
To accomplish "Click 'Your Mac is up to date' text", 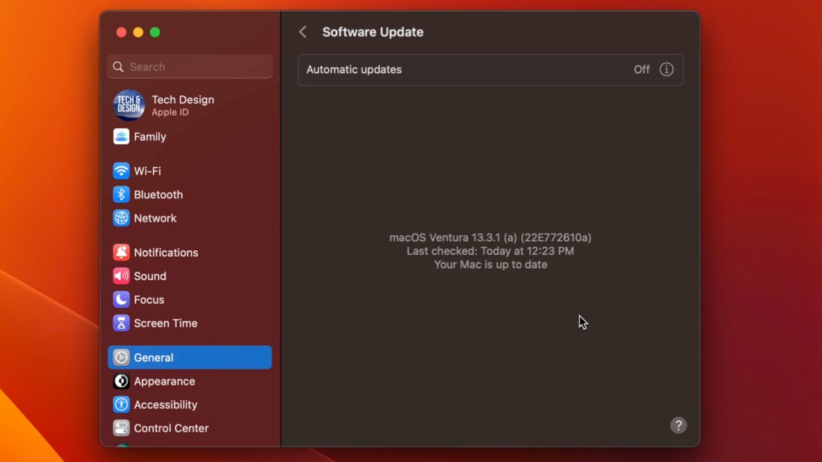I will [x=491, y=264].
